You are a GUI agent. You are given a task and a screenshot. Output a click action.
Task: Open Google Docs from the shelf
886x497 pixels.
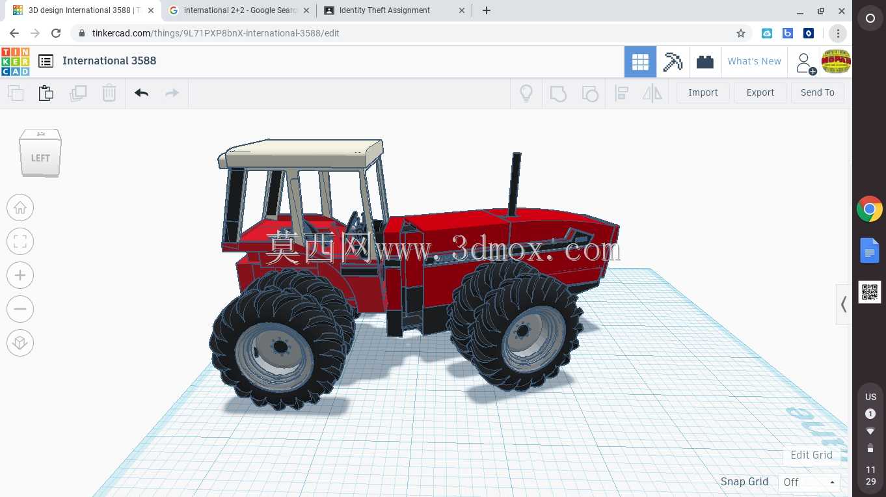pos(870,250)
